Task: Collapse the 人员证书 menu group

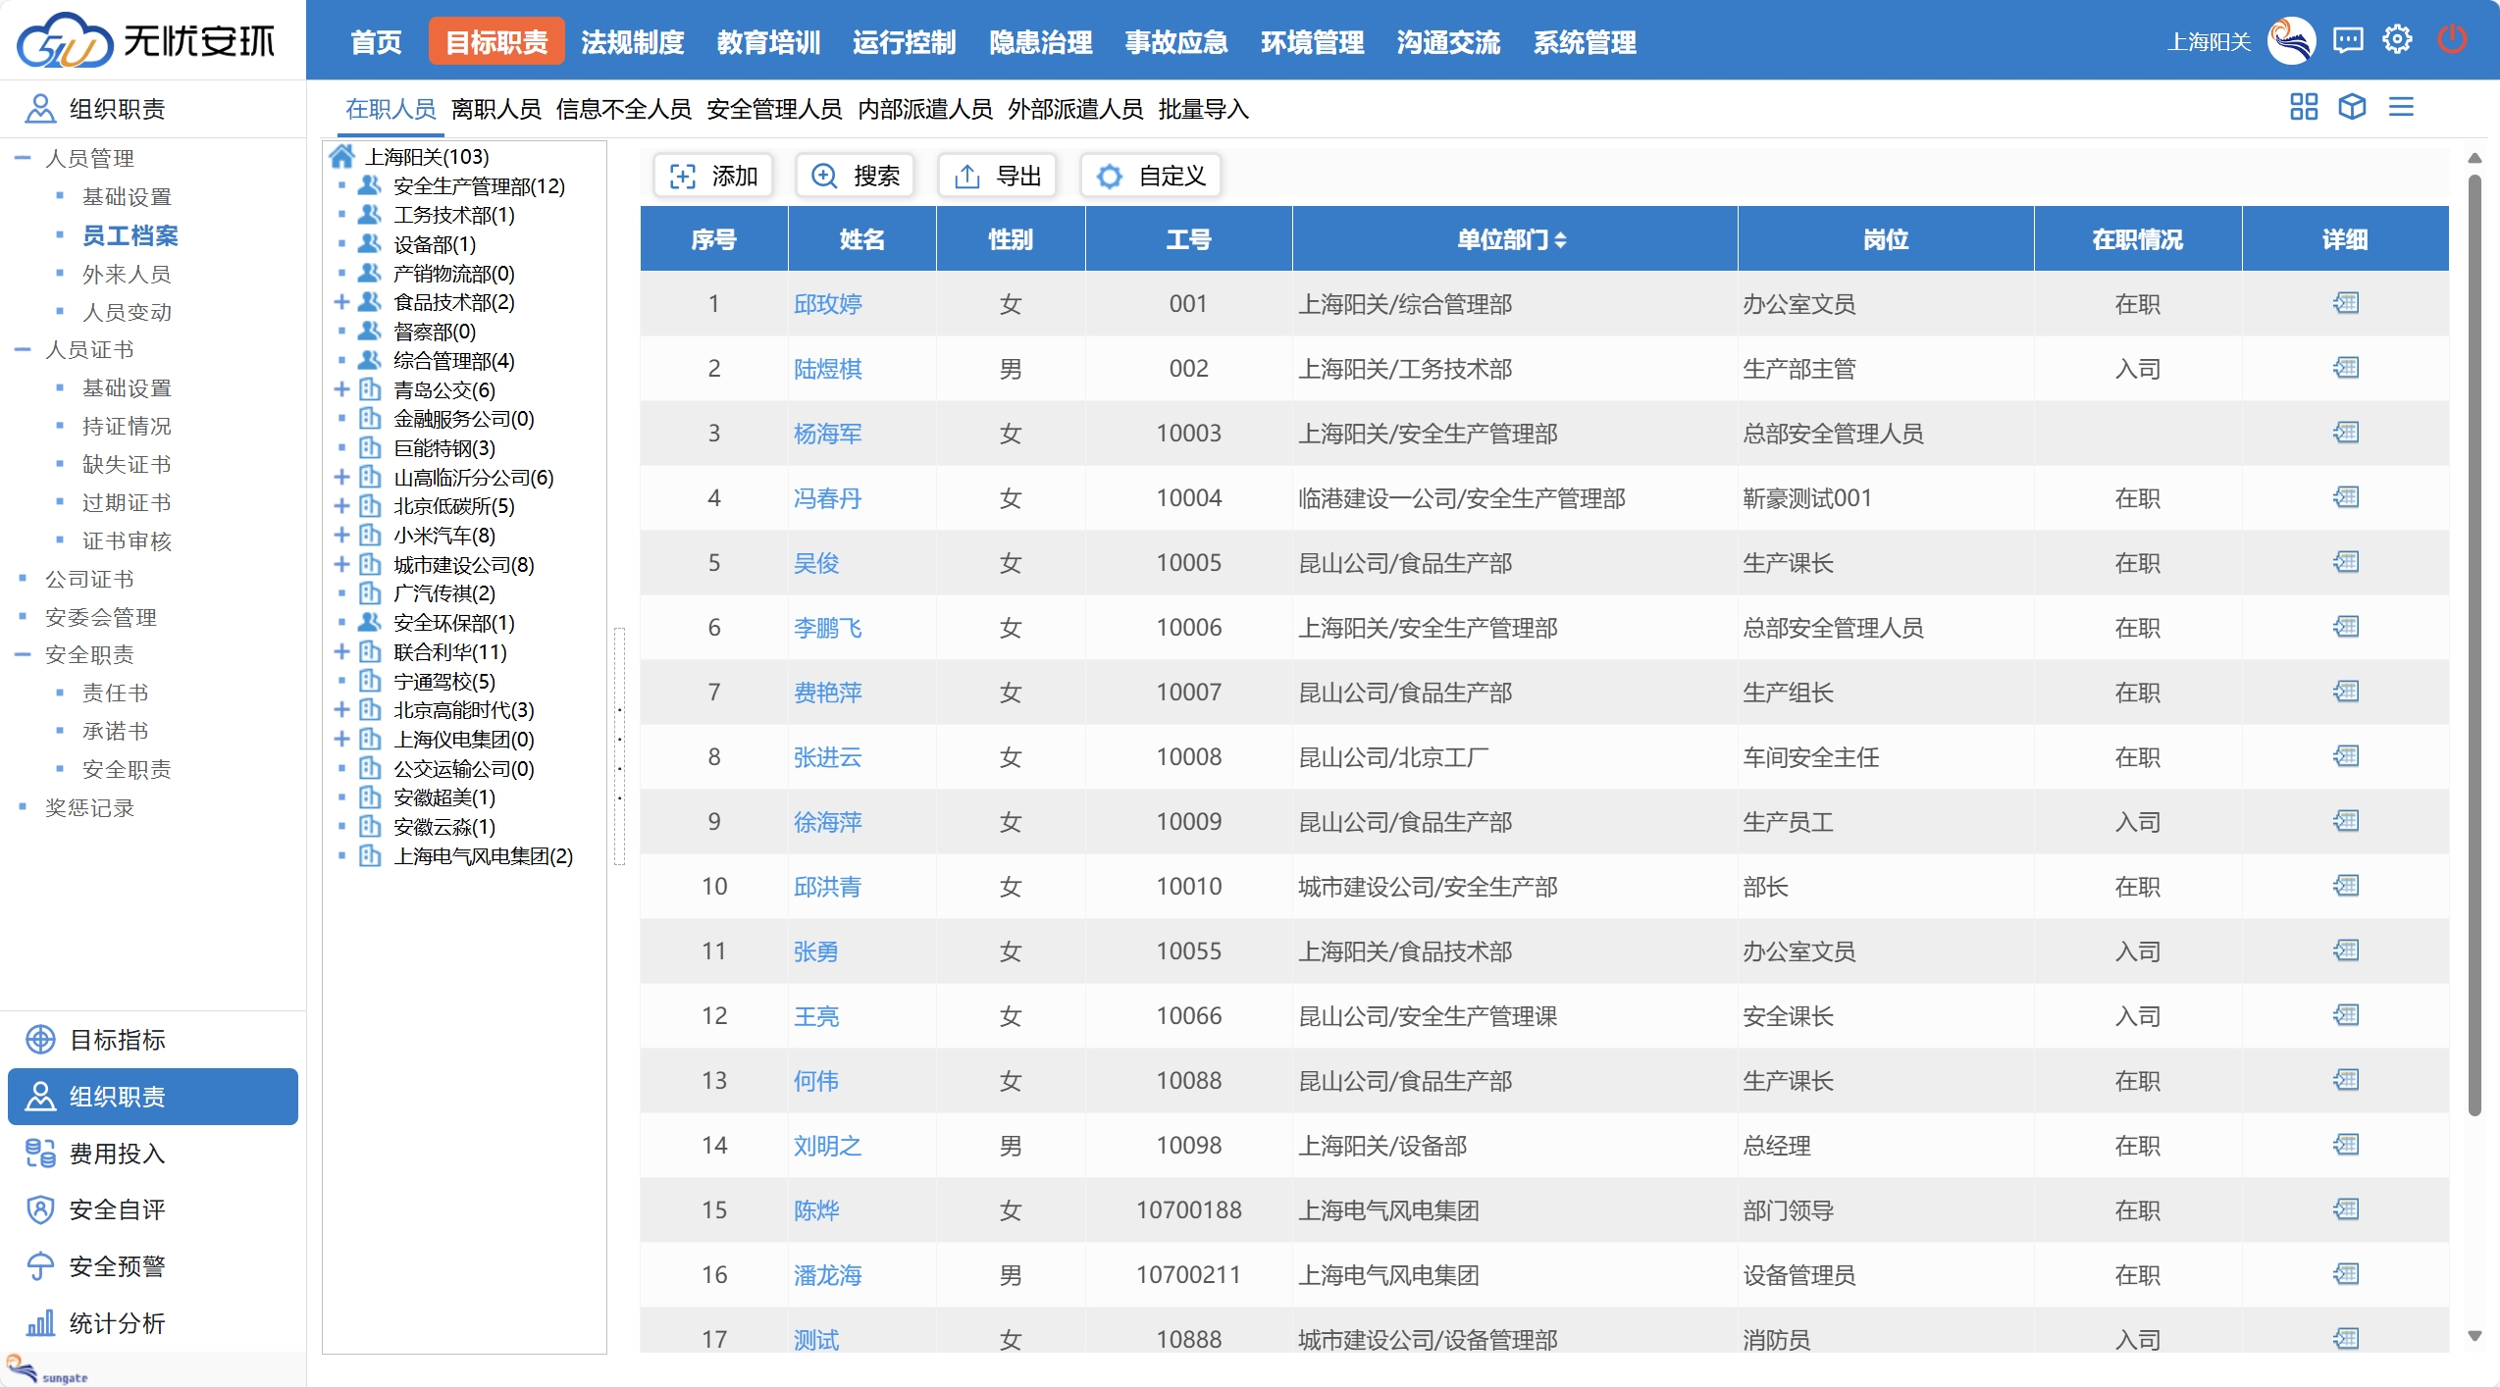Action: (x=23, y=349)
